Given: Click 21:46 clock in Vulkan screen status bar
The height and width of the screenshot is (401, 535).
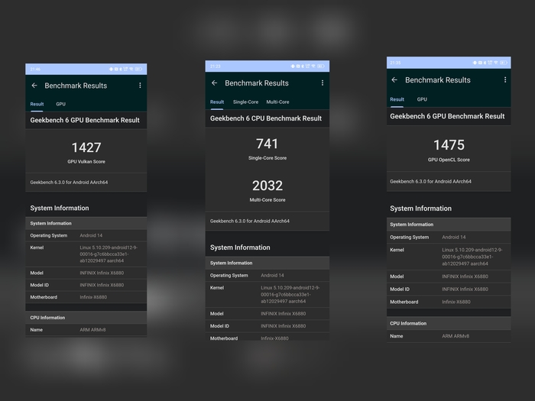Looking at the screenshot, I should click(x=35, y=70).
